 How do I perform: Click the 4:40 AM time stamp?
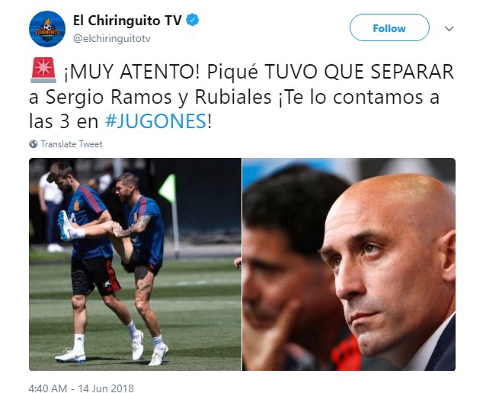tap(47, 388)
